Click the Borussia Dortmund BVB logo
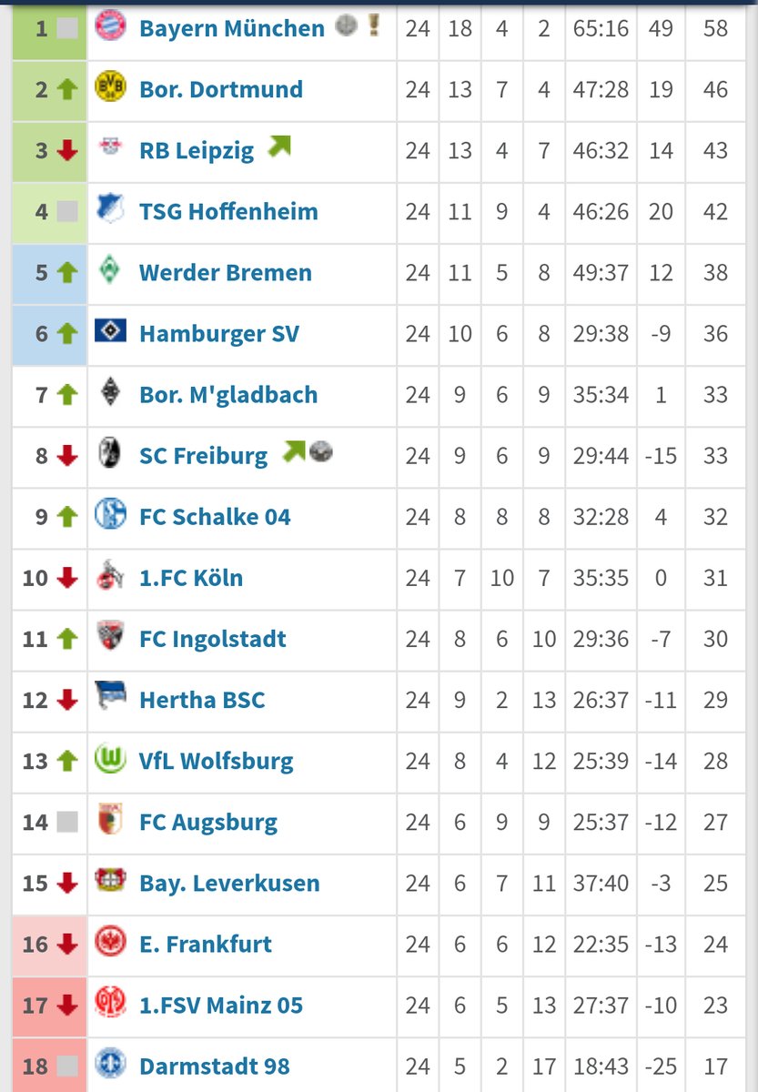This screenshot has height=1092, width=758. tap(110, 88)
